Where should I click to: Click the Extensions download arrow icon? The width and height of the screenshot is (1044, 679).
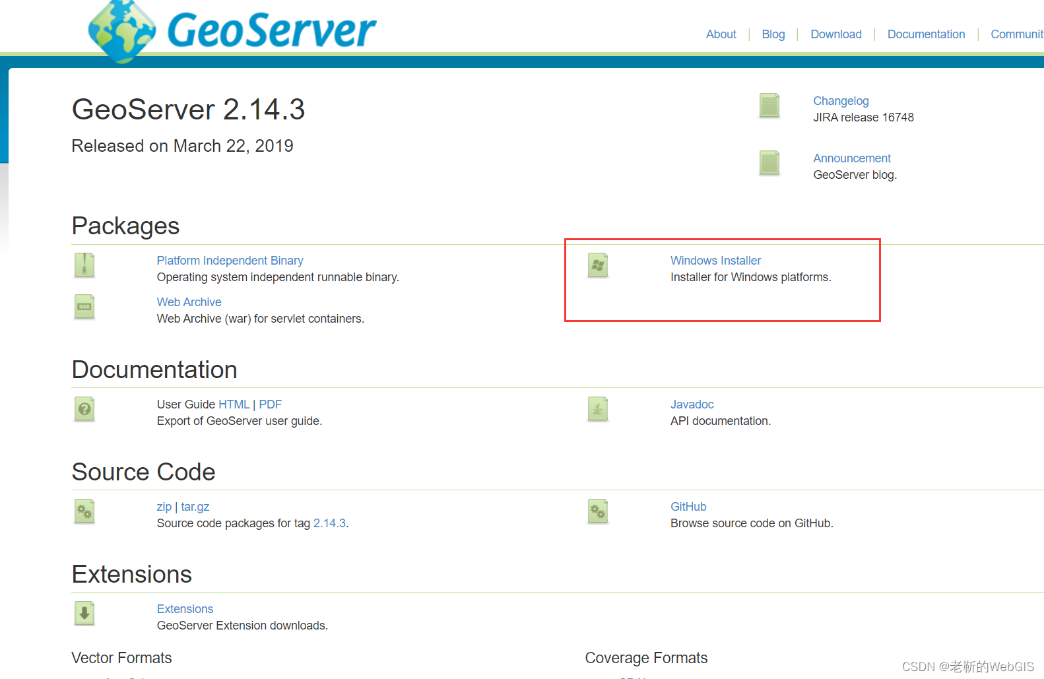click(84, 614)
